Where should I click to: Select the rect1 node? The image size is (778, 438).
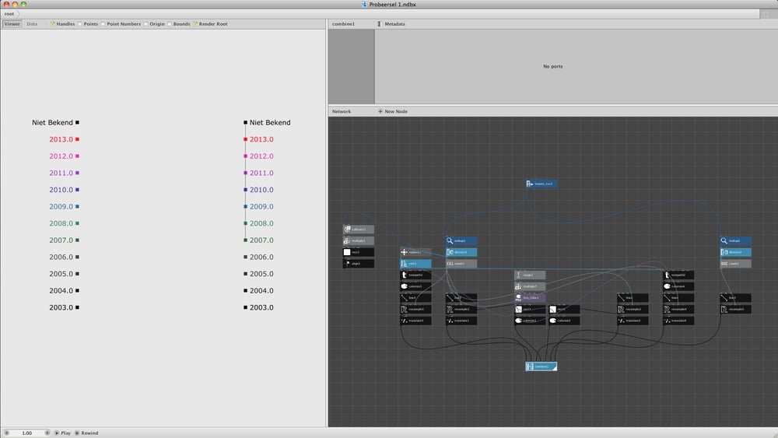(x=358, y=252)
